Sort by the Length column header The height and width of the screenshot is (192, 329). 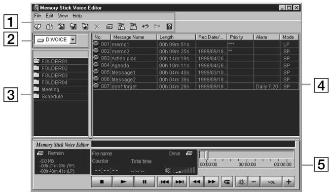coord(176,37)
